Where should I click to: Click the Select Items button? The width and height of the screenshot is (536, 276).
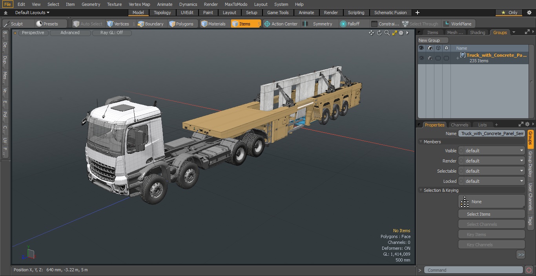click(x=492, y=214)
